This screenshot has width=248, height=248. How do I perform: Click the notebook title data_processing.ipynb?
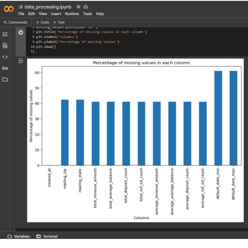coord(48,7)
